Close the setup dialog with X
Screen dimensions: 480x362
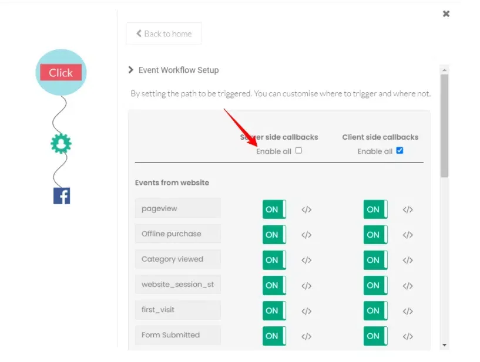click(x=446, y=13)
